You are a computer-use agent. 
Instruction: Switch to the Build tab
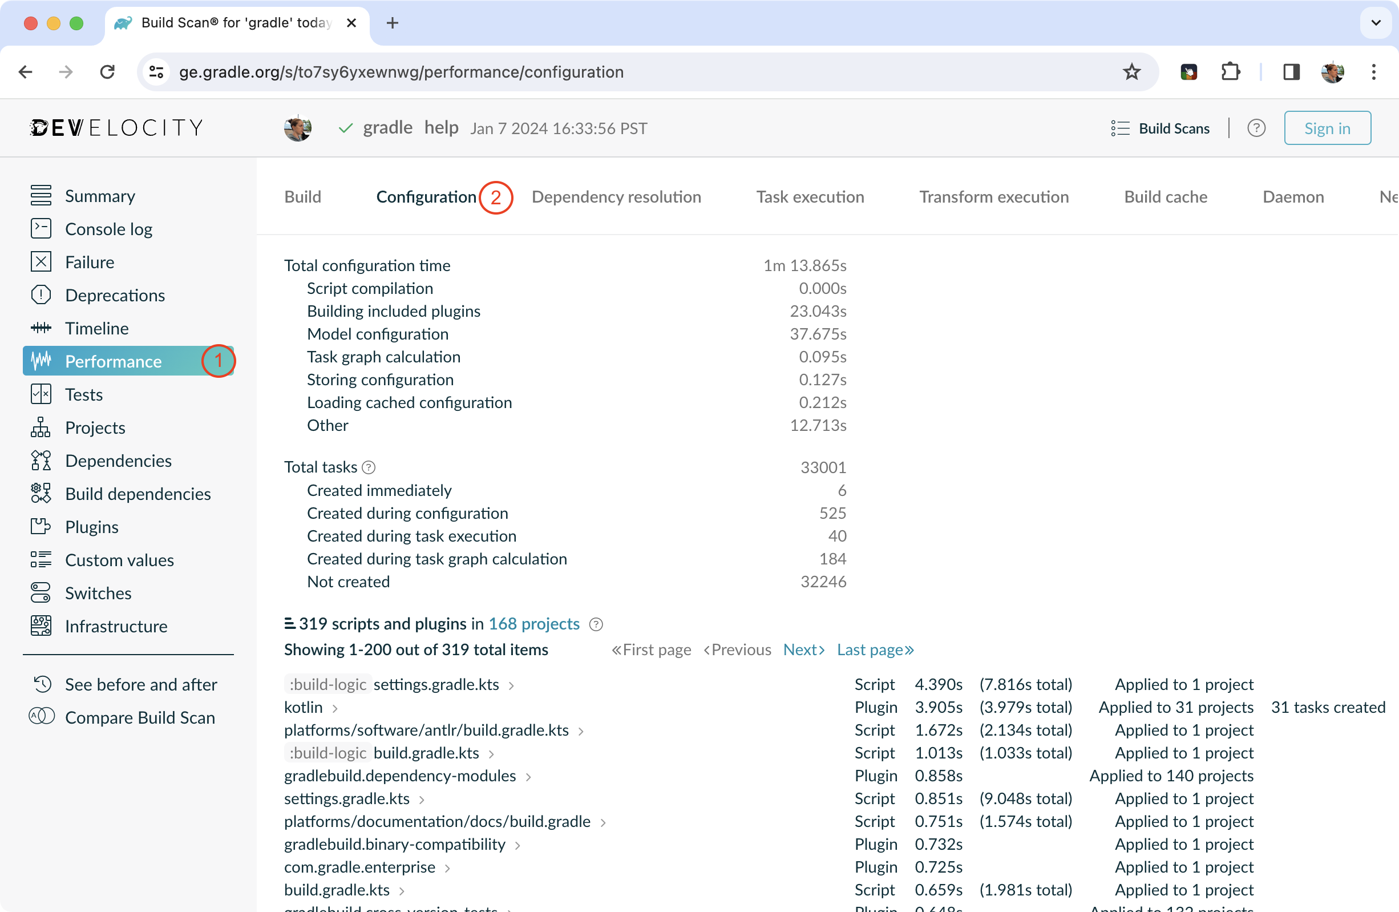point(303,196)
